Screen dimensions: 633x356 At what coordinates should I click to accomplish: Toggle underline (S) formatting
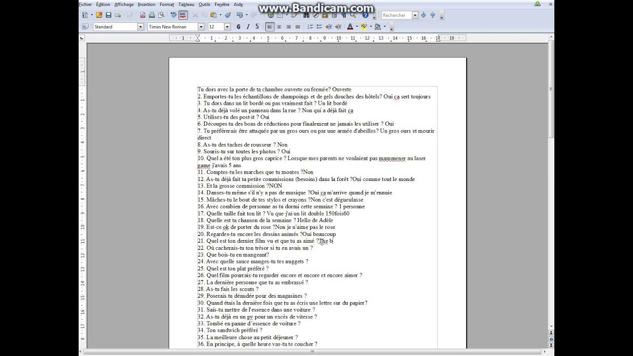pyautogui.click(x=257, y=27)
